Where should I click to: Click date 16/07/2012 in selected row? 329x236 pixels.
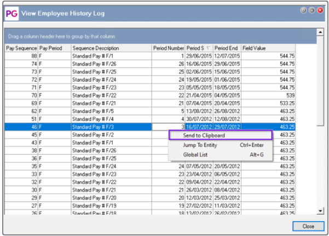199,127
